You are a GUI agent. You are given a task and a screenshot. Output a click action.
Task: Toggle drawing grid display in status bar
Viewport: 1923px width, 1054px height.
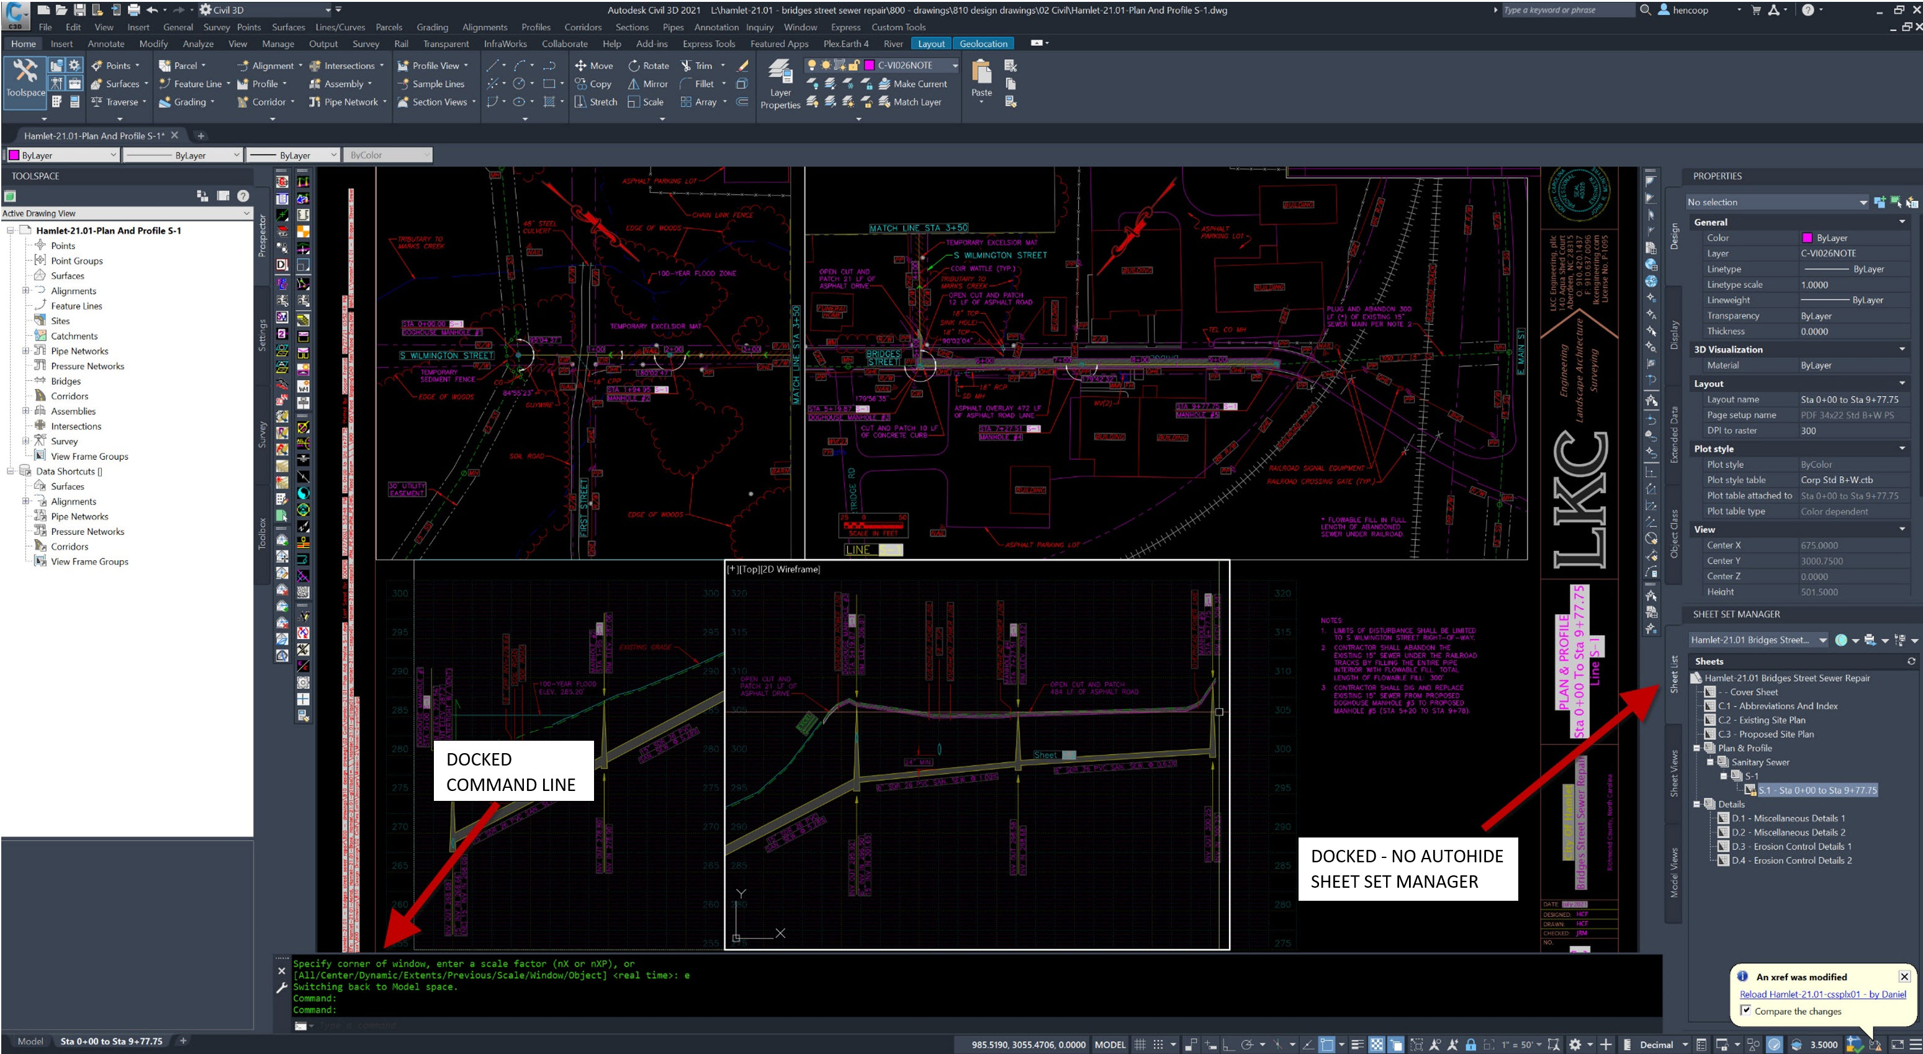1139,1044
